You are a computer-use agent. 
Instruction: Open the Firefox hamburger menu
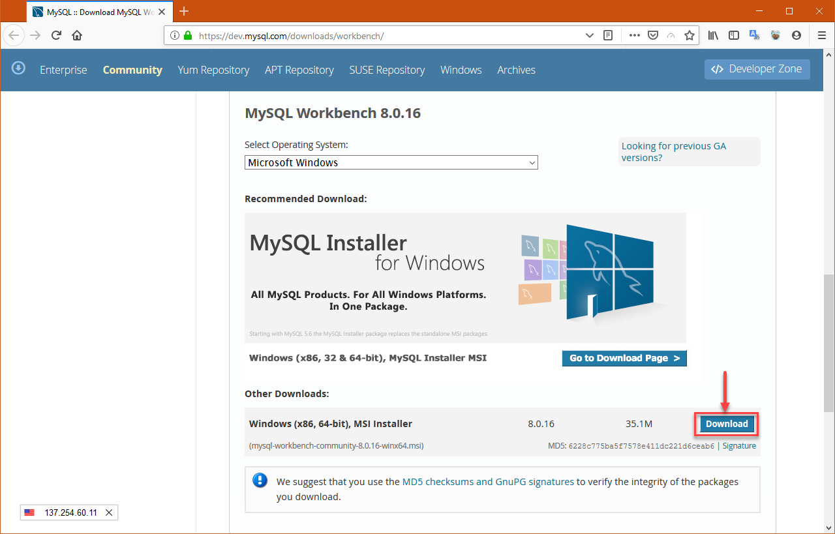tap(821, 35)
